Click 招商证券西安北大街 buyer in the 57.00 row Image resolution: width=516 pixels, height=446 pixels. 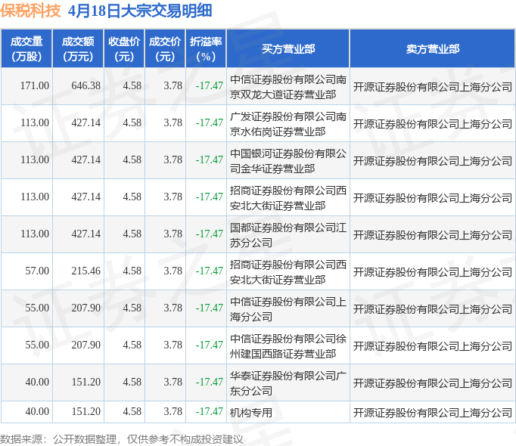click(288, 272)
